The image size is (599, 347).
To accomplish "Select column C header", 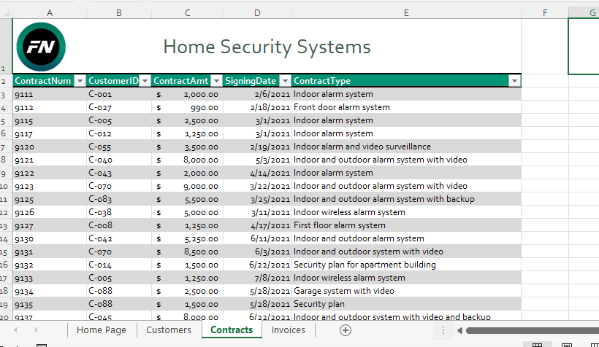I will click(188, 13).
